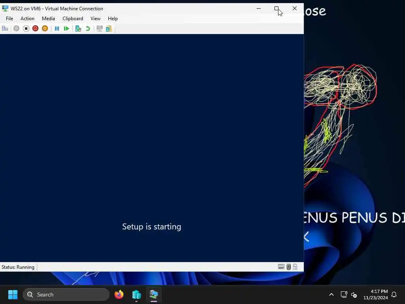405x304 pixels.
Task: Open the File menu
Action: [9, 19]
